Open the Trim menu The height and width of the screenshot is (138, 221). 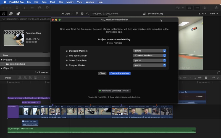44,2
